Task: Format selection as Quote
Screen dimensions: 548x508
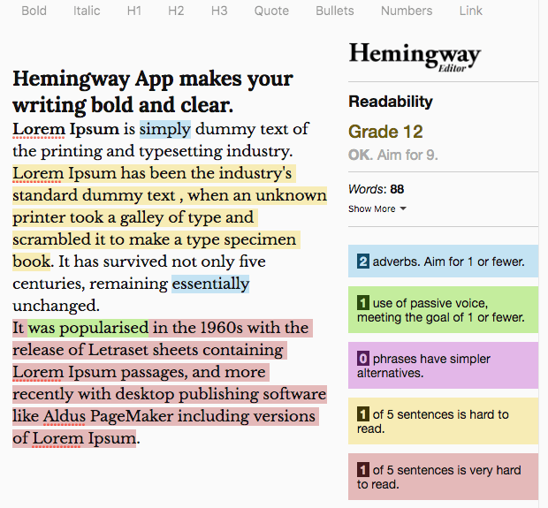Action: pos(271,11)
